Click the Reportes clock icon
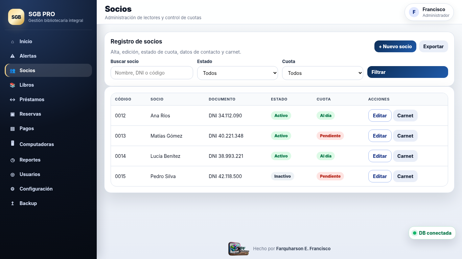Viewport: 462px width, 259px height. [x=13, y=160]
